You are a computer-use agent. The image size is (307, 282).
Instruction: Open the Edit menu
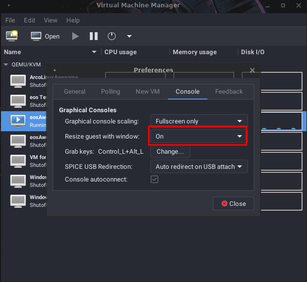(29, 20)
